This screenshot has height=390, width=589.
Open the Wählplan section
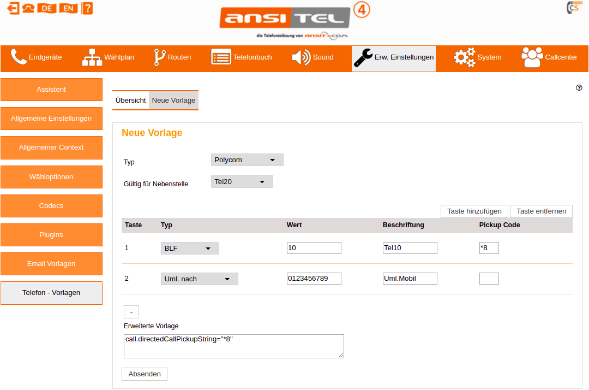108,57
